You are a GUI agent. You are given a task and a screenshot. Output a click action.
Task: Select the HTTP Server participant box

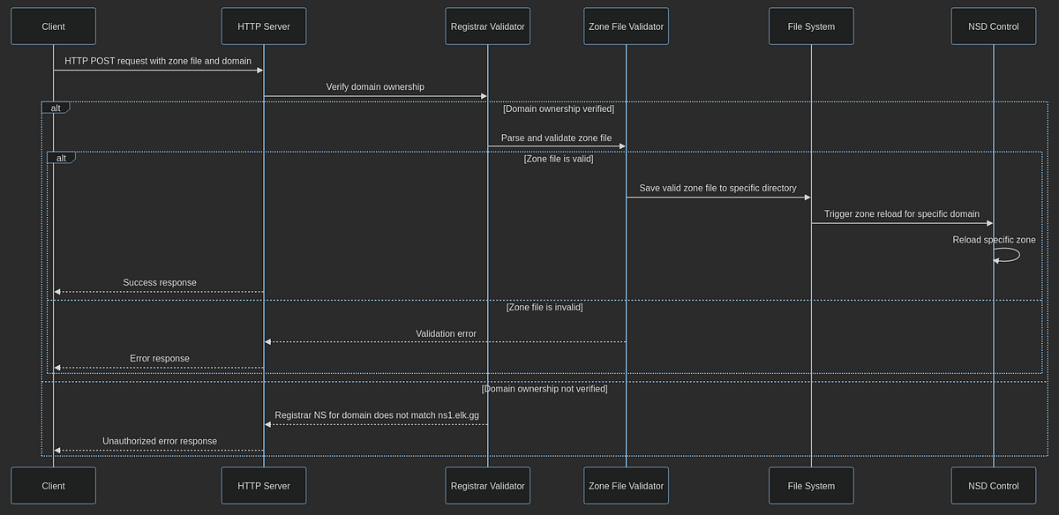tap(263, 26)
